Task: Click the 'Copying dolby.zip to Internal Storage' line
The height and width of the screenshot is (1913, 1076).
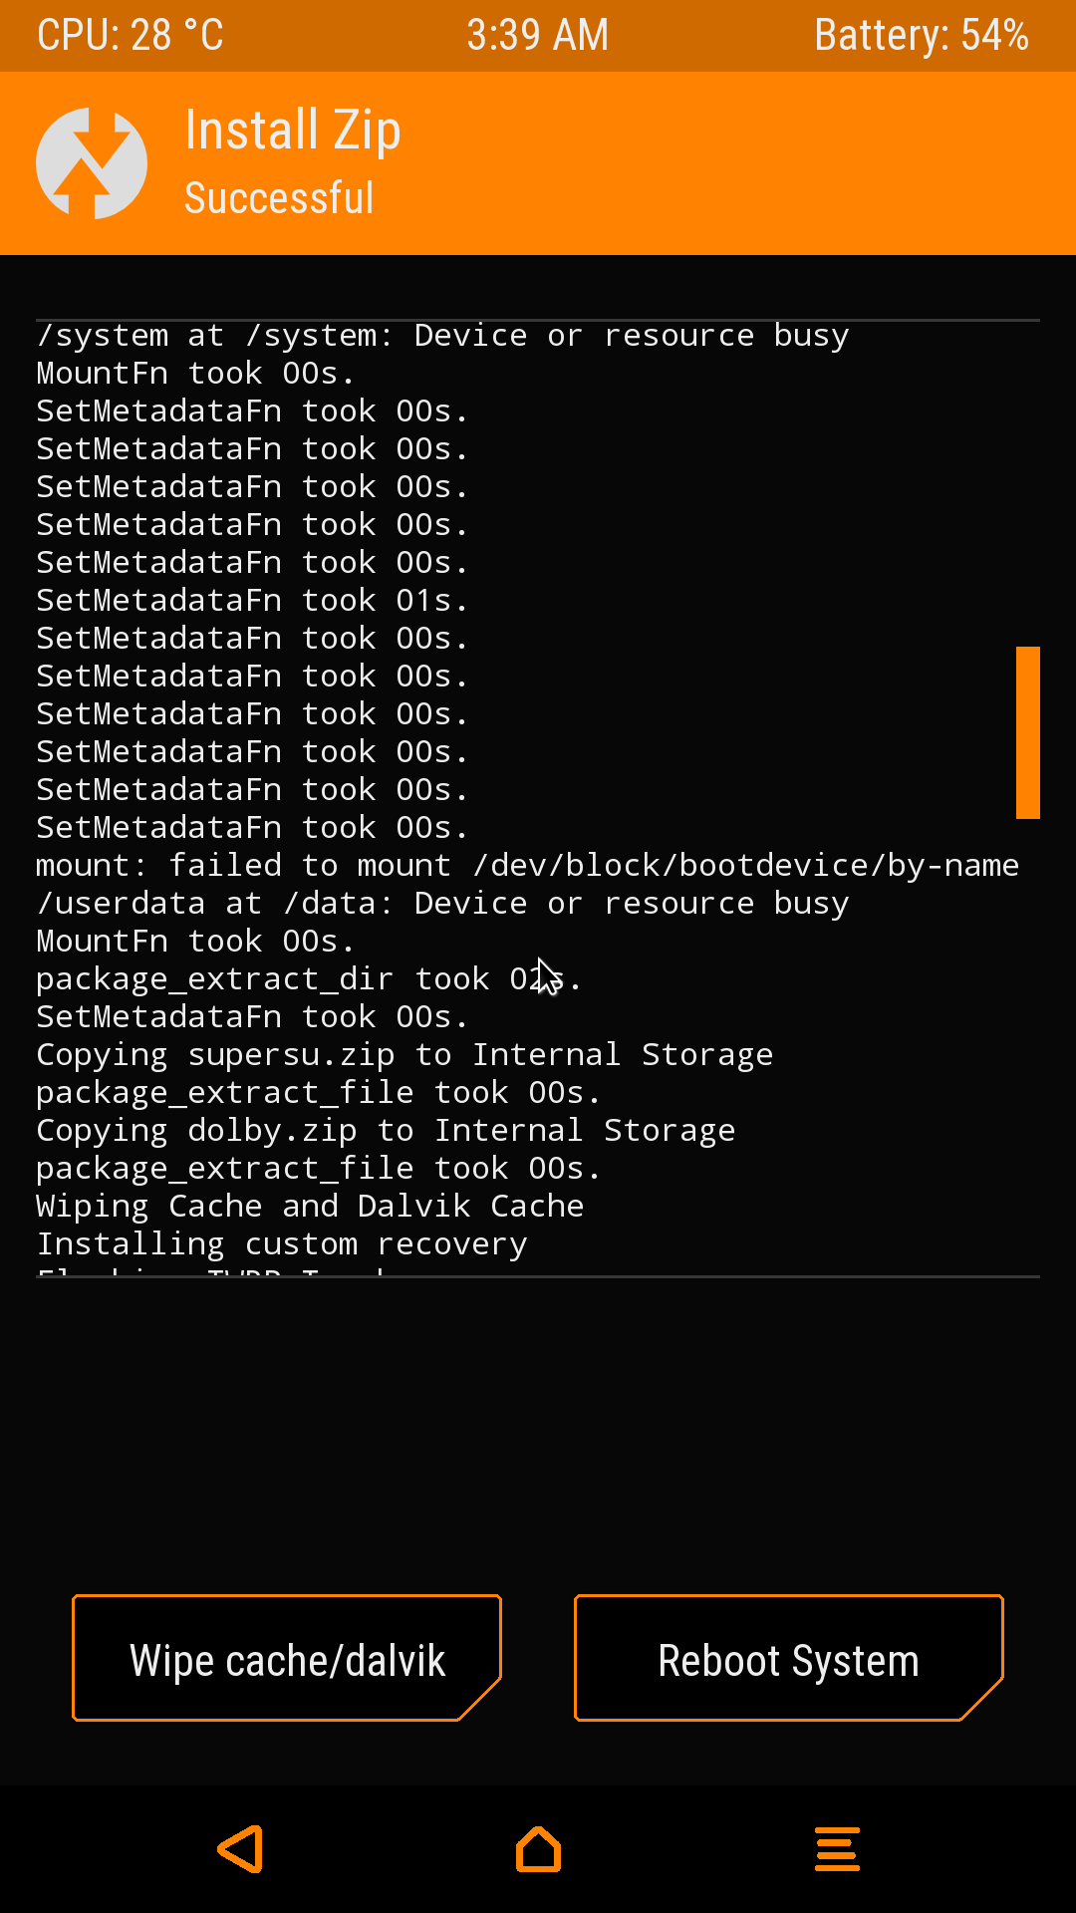Action: tap(386, 1131)
